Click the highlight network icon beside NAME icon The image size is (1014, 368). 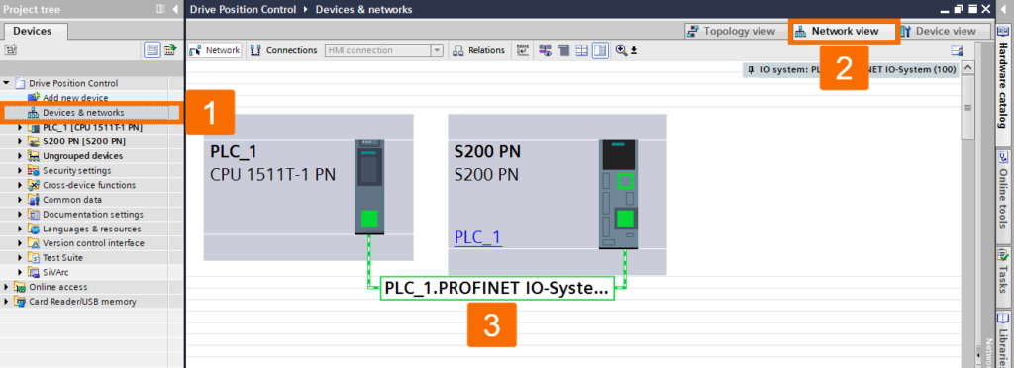546,50
